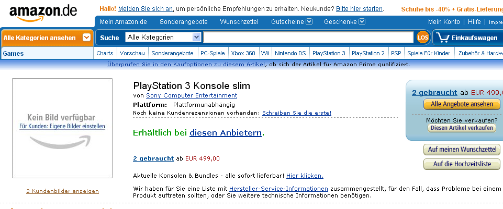
Task: Expand the Geschenke dropdown arrow
Action: tap(362, 22)
